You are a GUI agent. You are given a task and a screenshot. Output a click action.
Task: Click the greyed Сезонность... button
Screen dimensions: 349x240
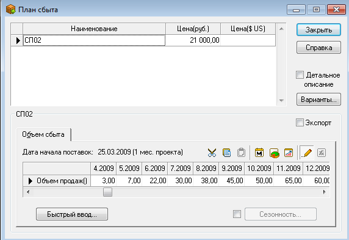tap(281, 214)
